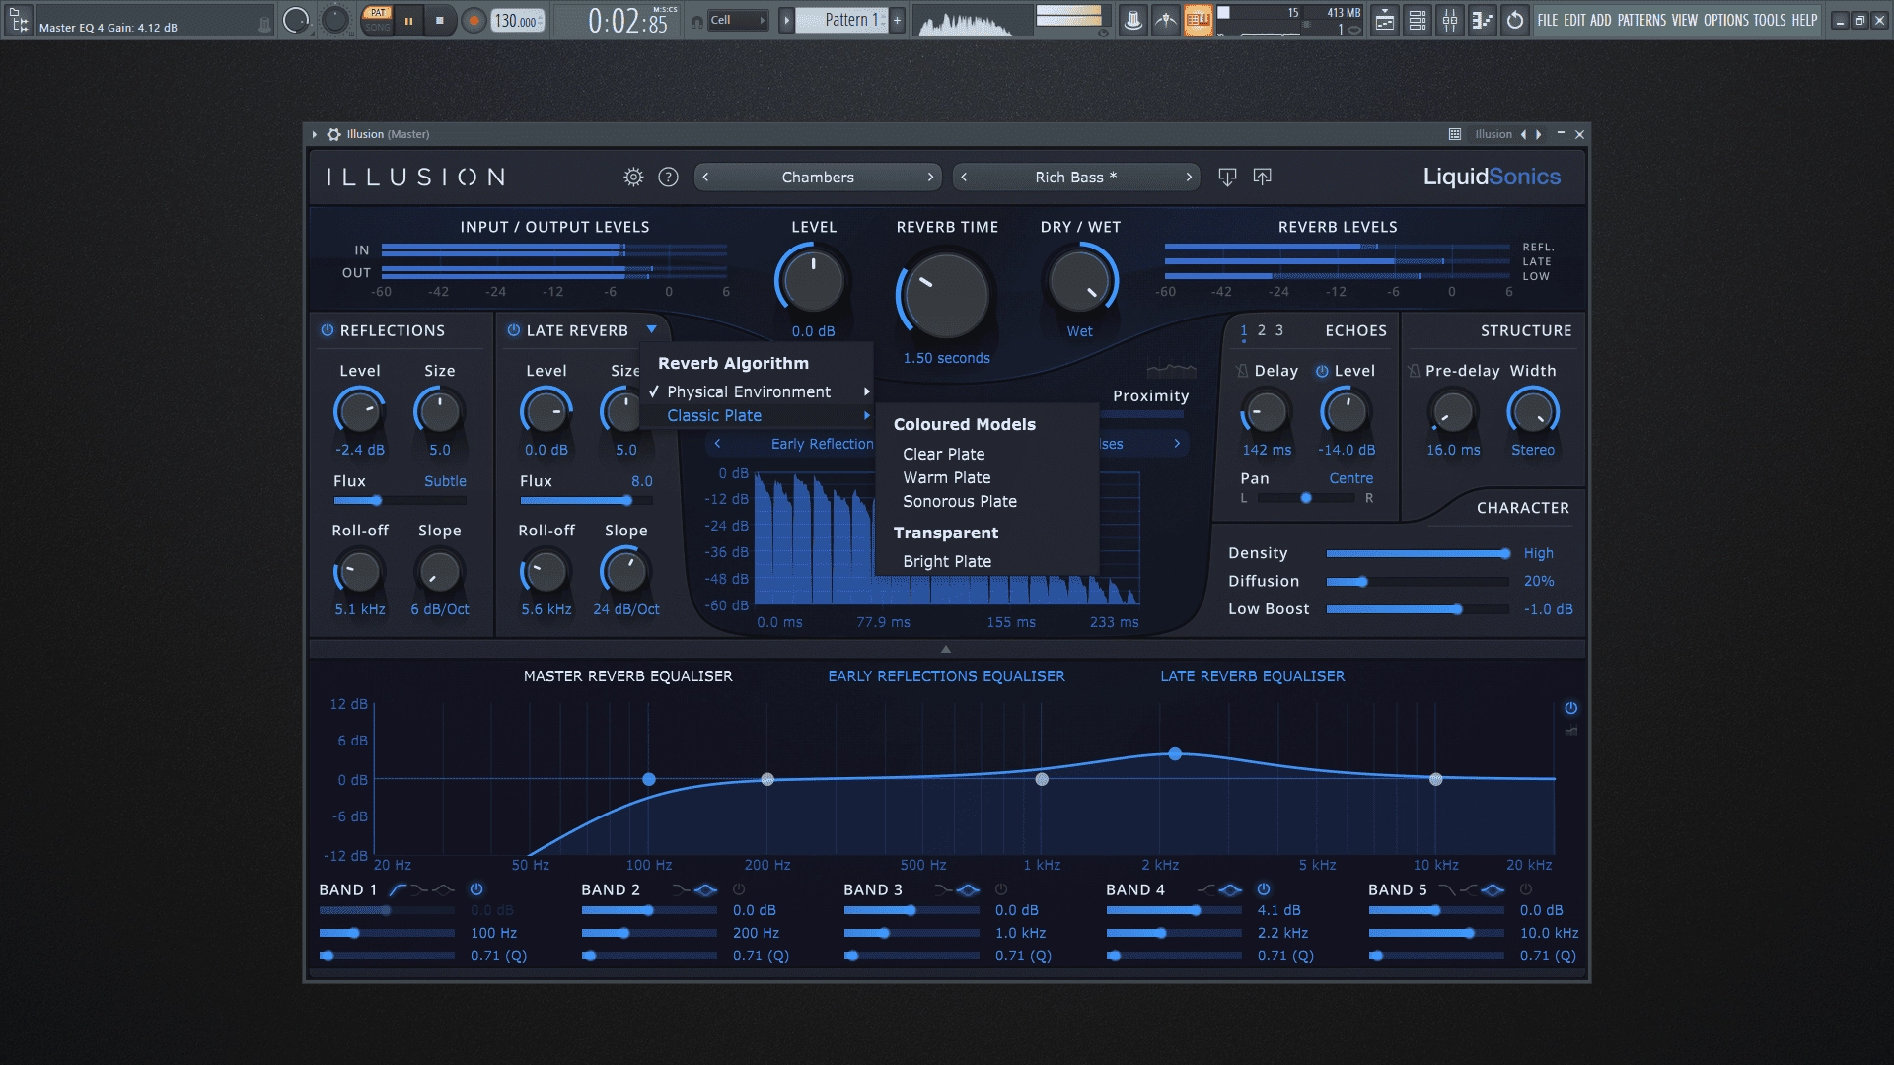Select Classic Plate algorithm submenu
This screenshot has height=1065, width=1894.
point(757,415)
